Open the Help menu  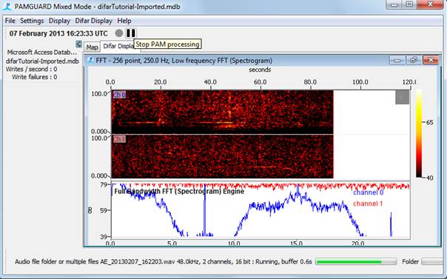click(x=124, y=21)
